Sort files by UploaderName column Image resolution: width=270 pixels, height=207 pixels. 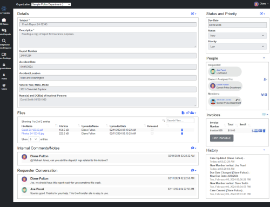click(90, 126)
